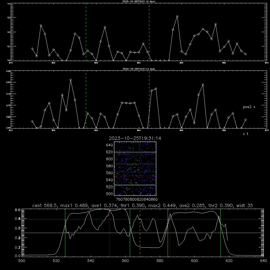Screen dimensions: 270x270
Task: Click the white horizontal line at 620 in pixel image
Action: [x=135, y=152]
